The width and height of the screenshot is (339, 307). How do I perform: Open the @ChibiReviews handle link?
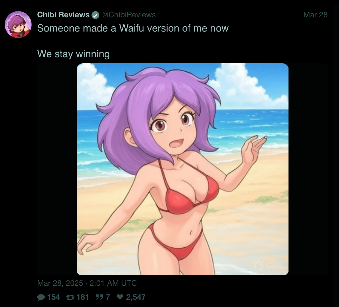pos(129,15)
